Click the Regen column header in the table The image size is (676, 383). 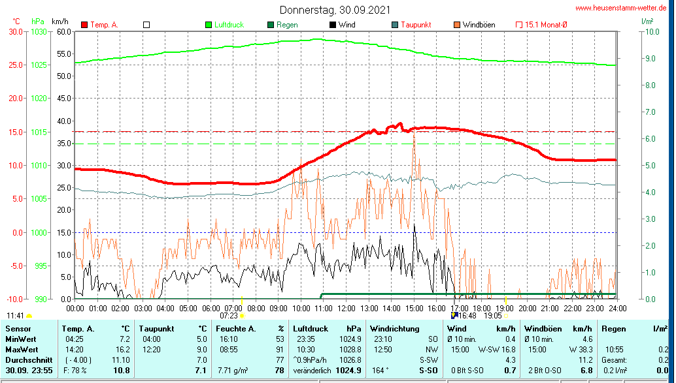[x=613, y=329]
